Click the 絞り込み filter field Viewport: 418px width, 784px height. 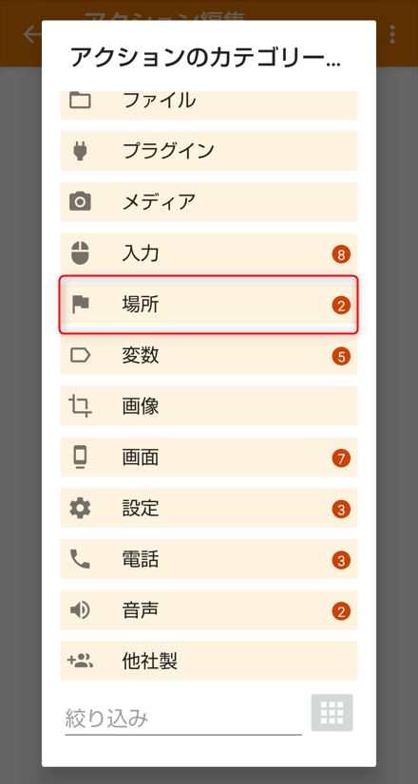pyautogui.click(x=183, y=719)
